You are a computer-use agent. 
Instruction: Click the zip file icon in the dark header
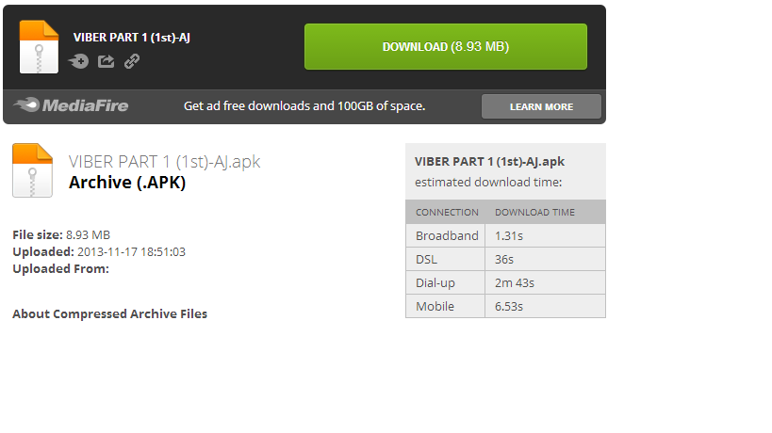pyautogui.click(x=39, y=46)
